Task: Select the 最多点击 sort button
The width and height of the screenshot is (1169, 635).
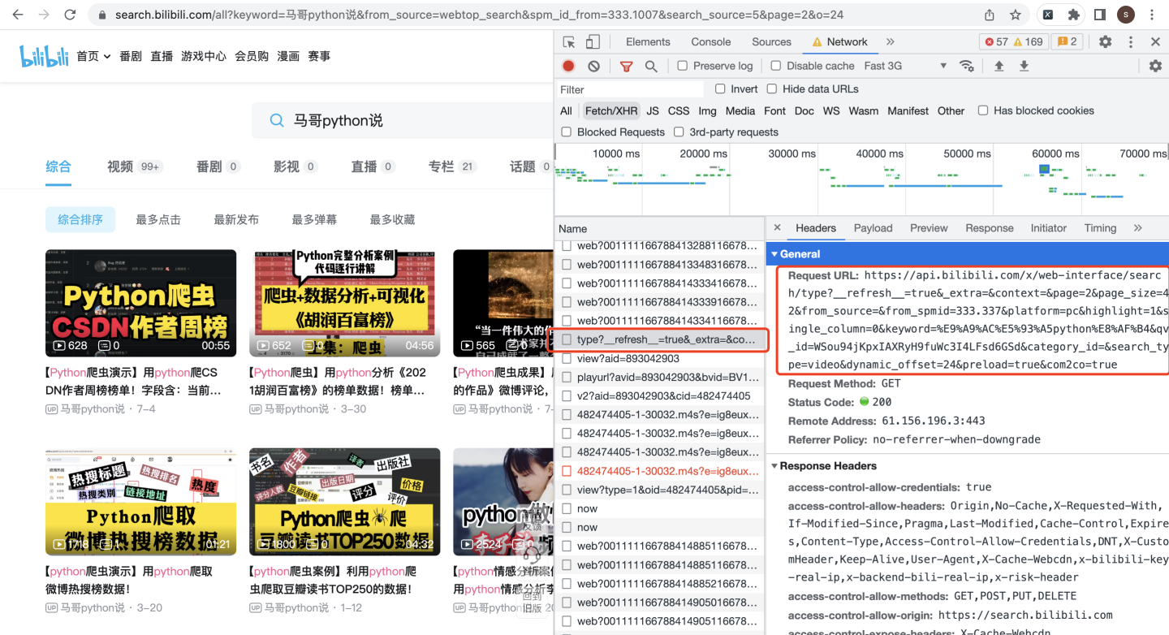Action: click(x=158, y=219)
